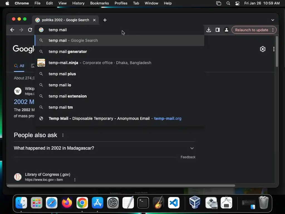Open App Store from the Dock
285x214 pixels.
click(x=97, y=203)
